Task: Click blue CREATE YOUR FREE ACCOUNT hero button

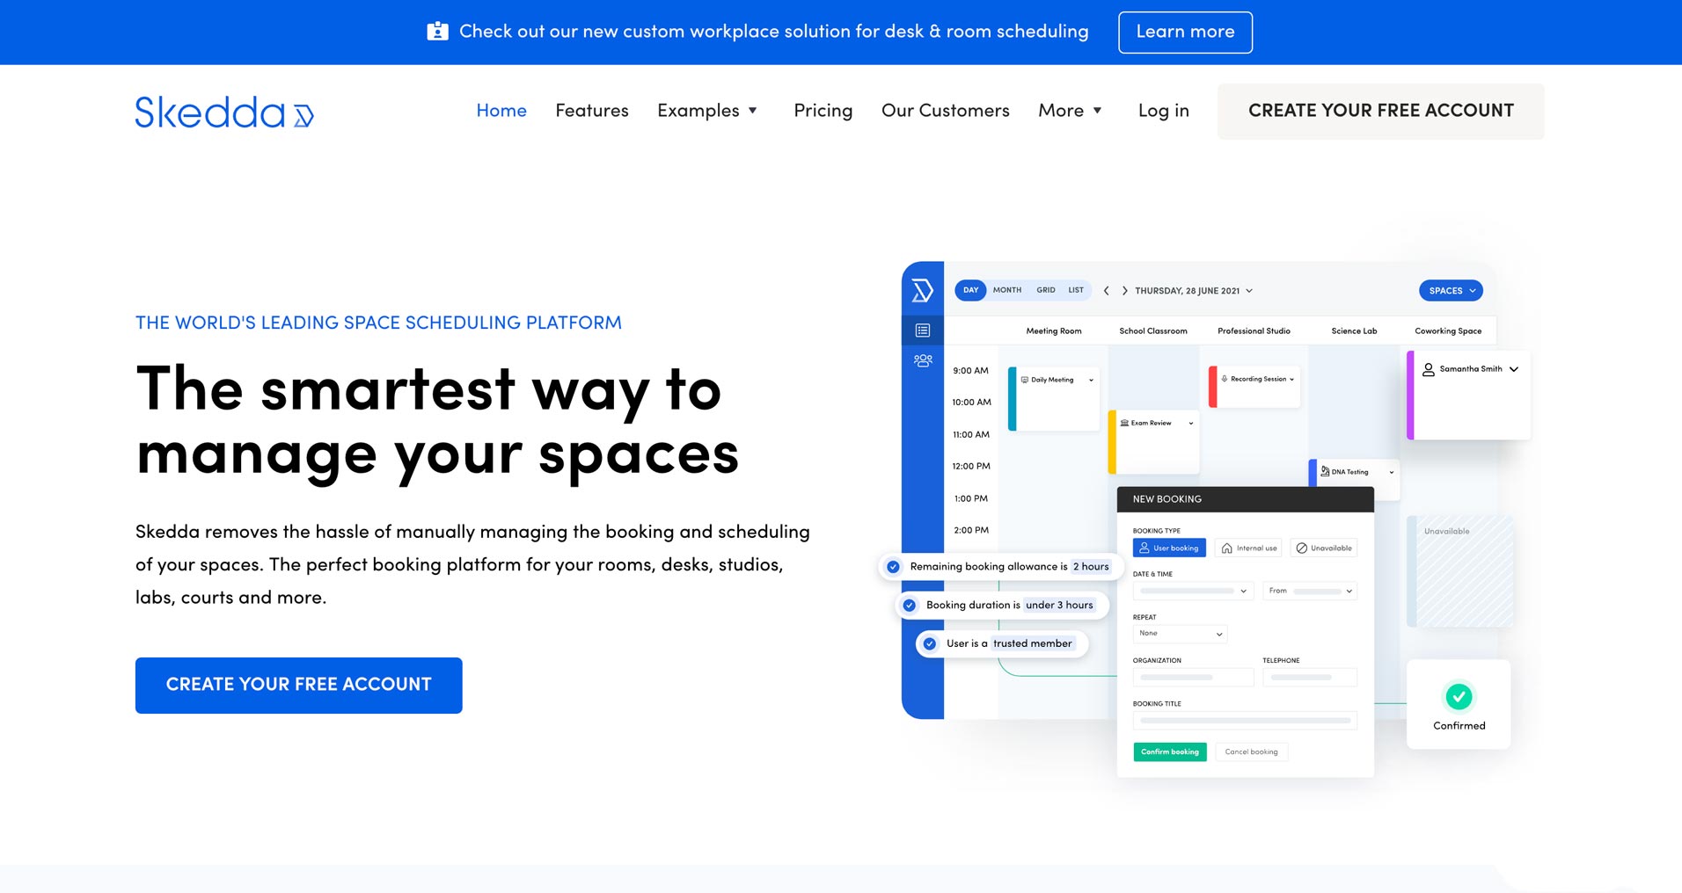Action: pos(299,686)
